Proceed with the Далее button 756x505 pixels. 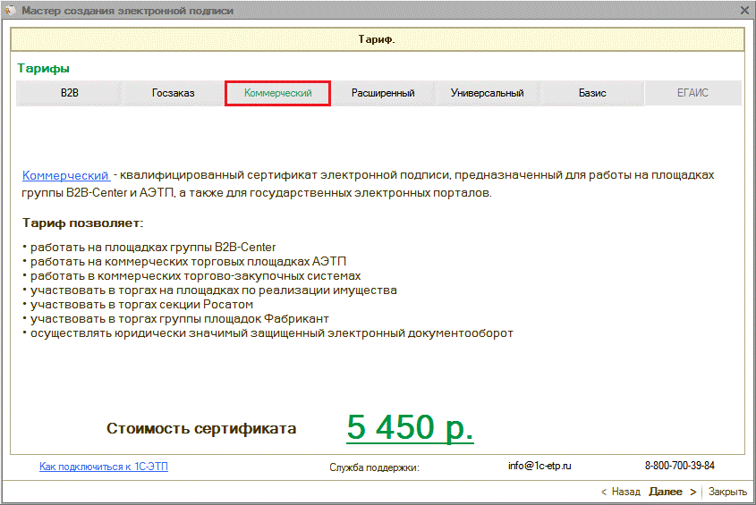[x=673, y=492]
